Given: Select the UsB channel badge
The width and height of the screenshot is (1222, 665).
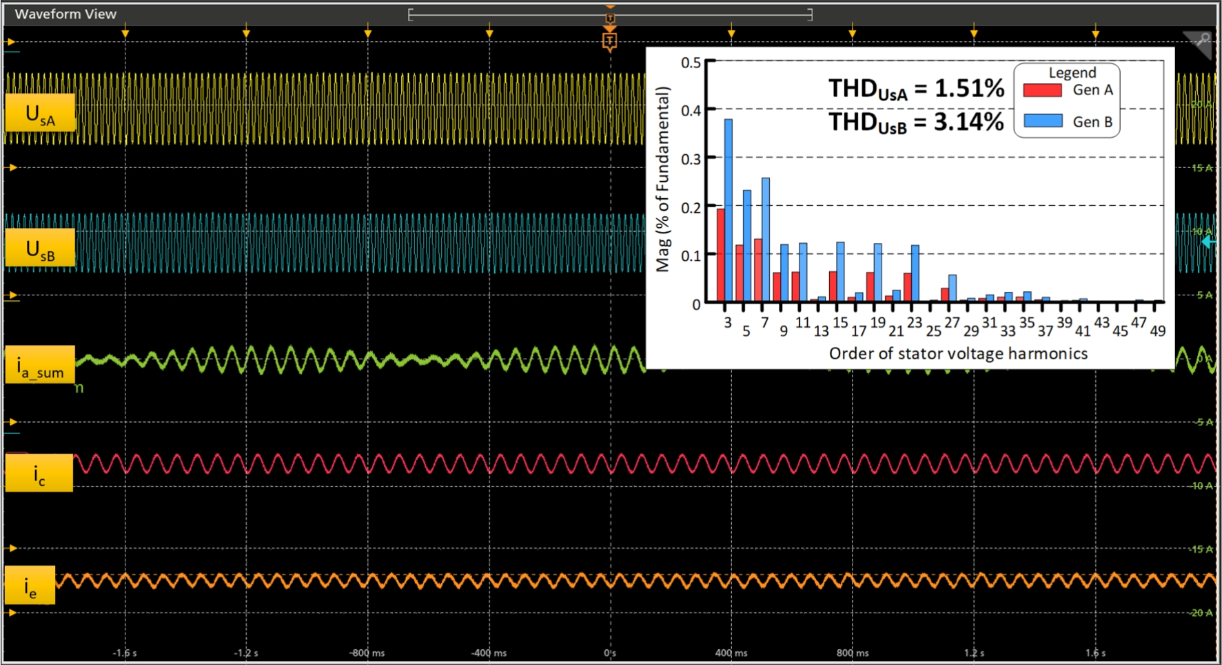Looking at the screenshot, I should pyautogui.click(x=40, y=248).
